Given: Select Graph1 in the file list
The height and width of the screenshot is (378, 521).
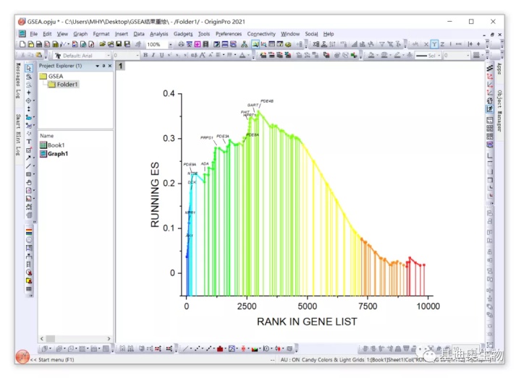Looking at the screenshot, I should coord(54,154).
